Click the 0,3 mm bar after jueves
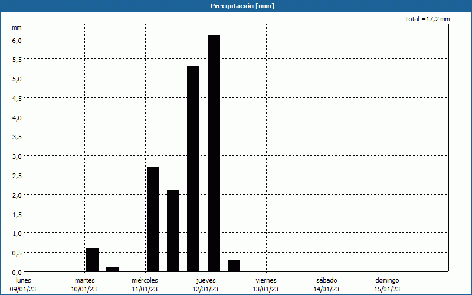This screenshot has width=472, height=295. [x=234, y=265]
